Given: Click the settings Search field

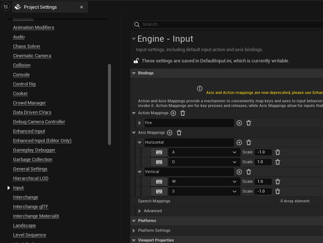Looking at the screenshot, I should (x=228, y=24).
